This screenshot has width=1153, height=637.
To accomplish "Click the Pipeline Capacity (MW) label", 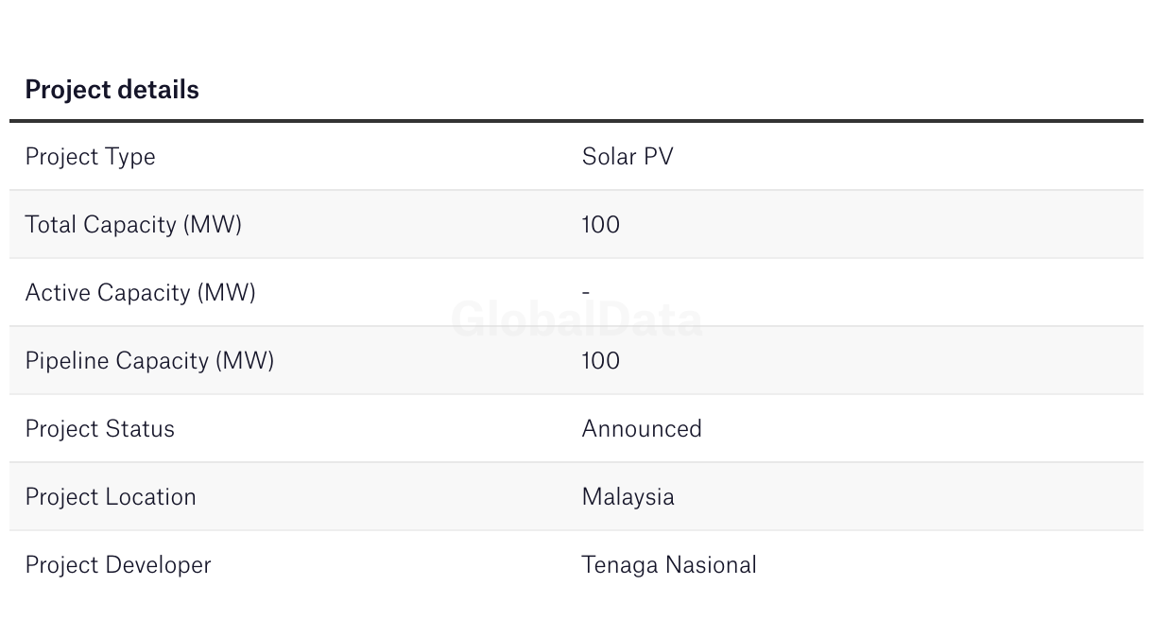I will (x=149, y=361).
